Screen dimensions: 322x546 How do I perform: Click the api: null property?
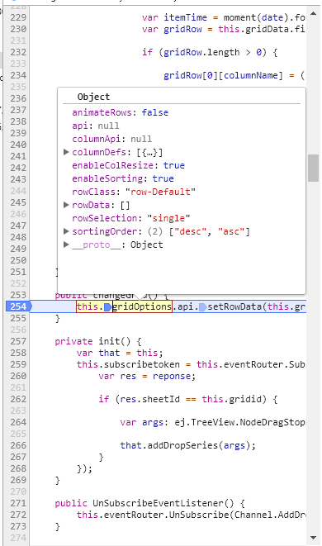point(96,126)
